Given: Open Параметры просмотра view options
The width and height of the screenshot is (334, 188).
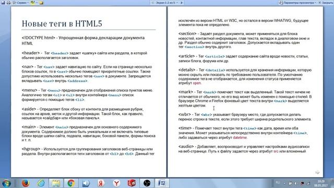Looking at the screenshot, I should click(297, 3).
